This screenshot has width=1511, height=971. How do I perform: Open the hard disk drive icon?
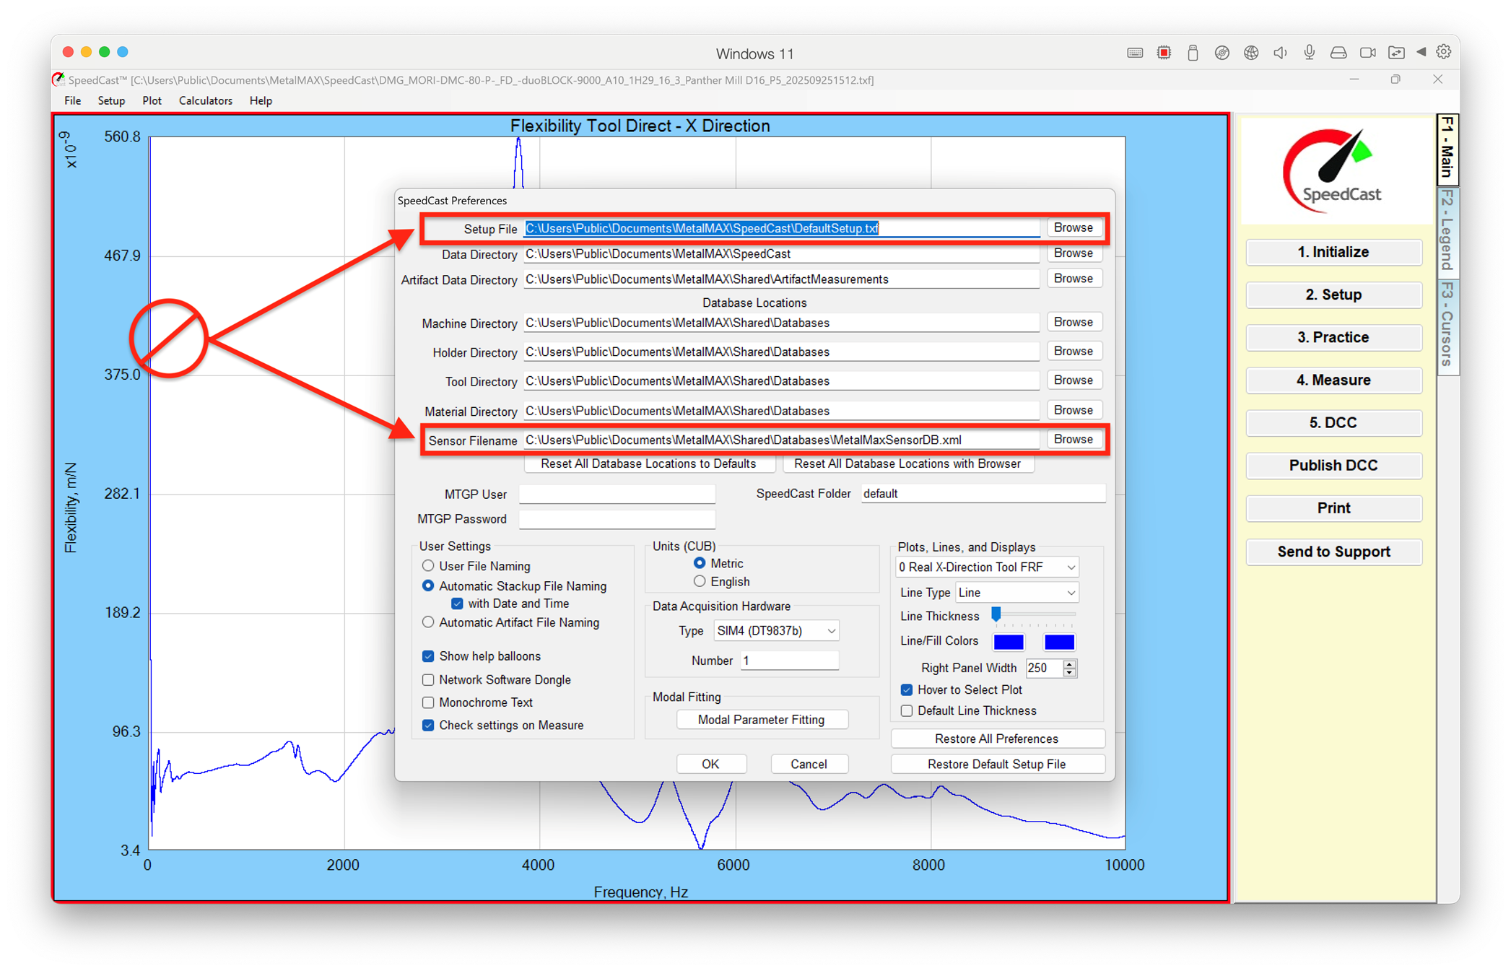click(x=1338, y=53)
